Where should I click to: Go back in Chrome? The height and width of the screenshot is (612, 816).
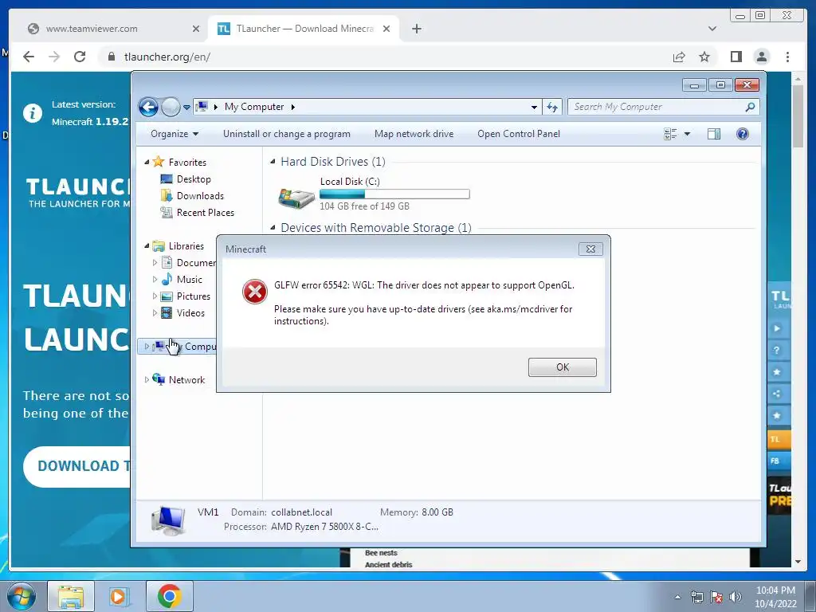[29, 57]
